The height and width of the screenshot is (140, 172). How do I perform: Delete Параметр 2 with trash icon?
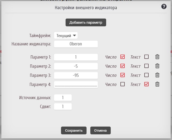click(x=157, y=66)
